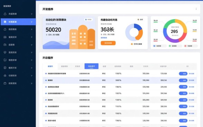Click the monitor icon of the sixth sidebar item
203x127 pixels.
point(5,52)
